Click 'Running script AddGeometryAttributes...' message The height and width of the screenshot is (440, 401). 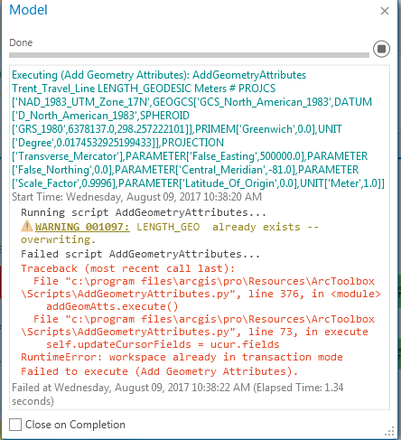144,212
